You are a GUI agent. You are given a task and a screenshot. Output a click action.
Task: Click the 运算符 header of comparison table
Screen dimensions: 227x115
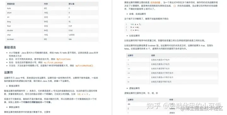(x=131, y=55)
